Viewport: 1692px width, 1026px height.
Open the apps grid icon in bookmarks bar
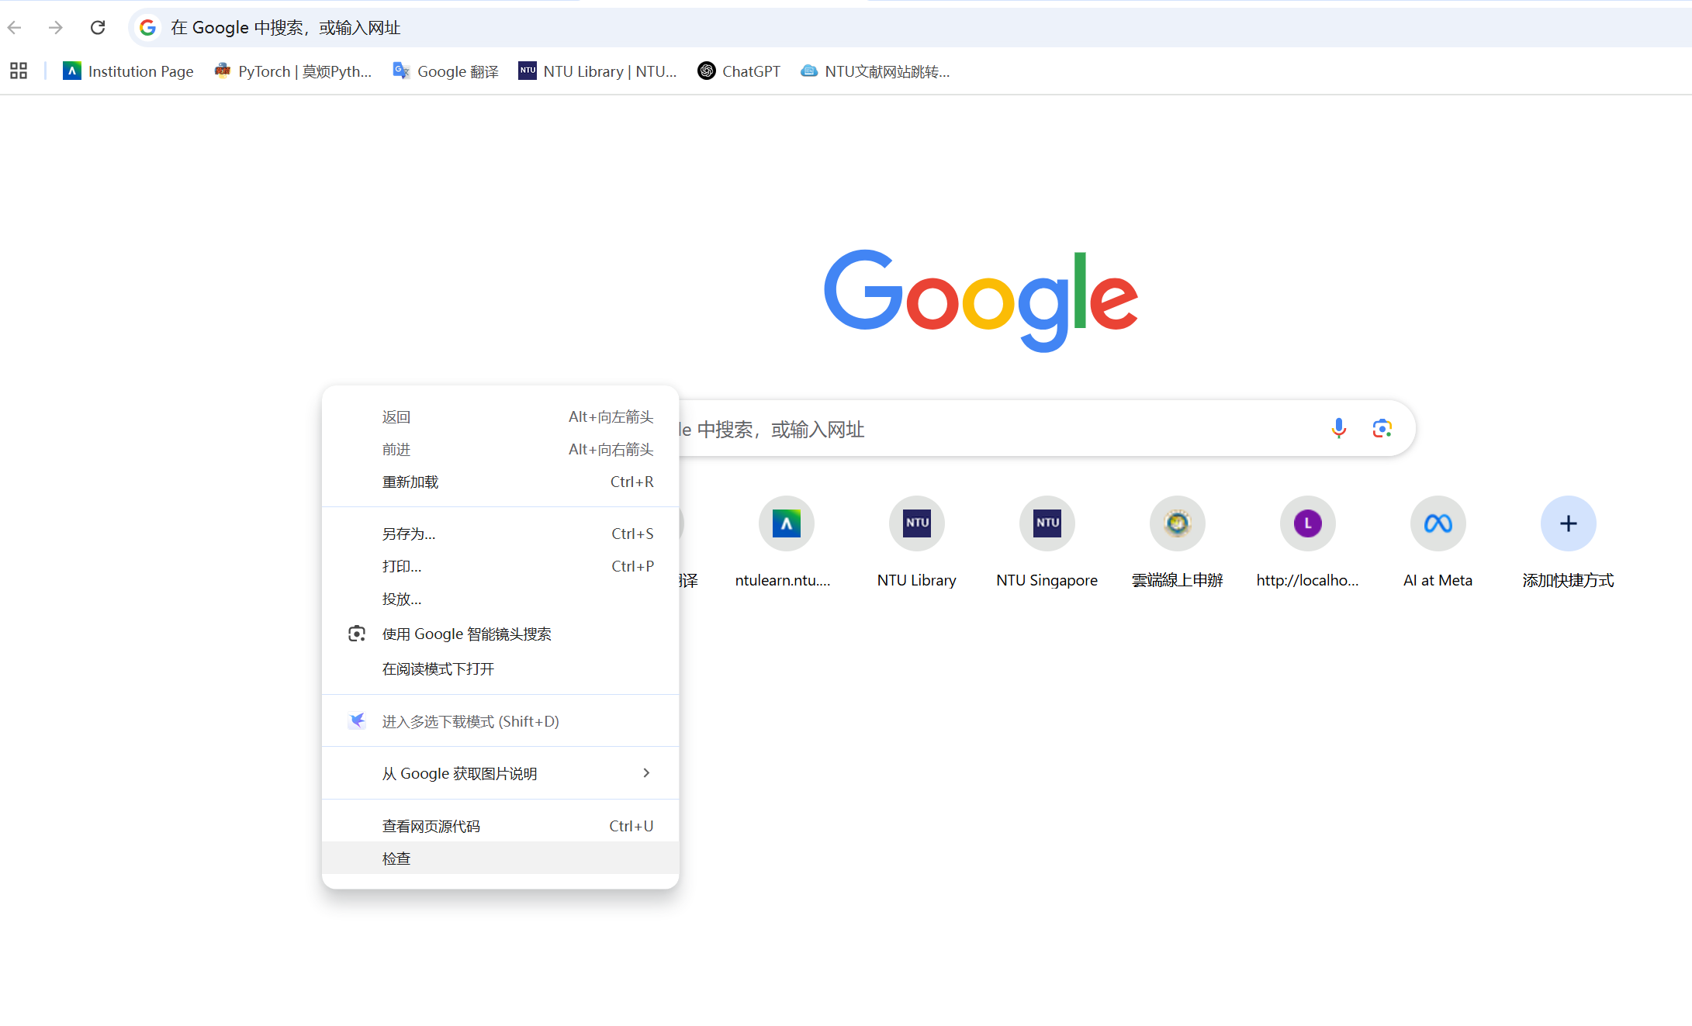coord(19,71)
